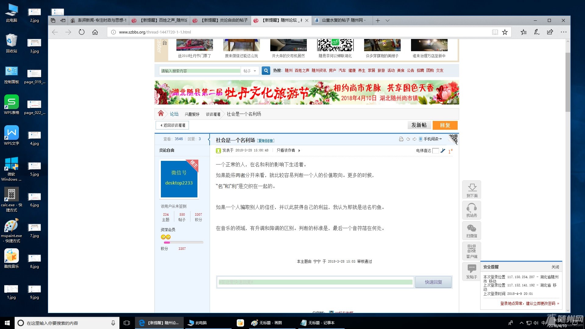
Task: Toggle Edge reading view icon
Action: [495, 32]
